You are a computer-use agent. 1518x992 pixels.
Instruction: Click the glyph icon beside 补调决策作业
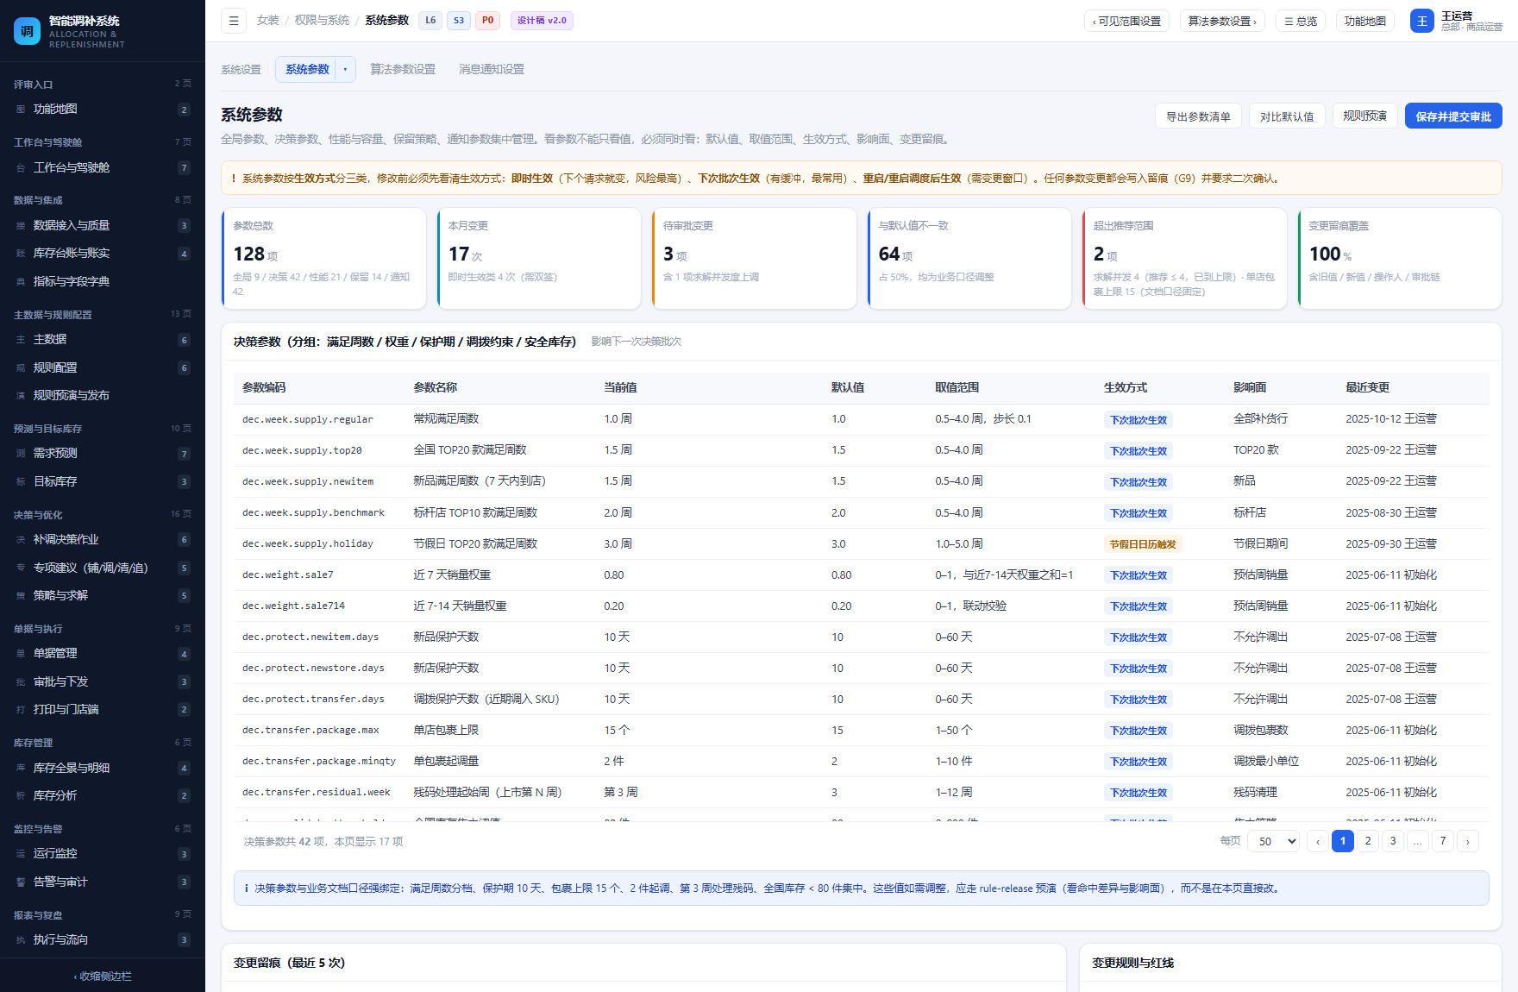(21, 540)
